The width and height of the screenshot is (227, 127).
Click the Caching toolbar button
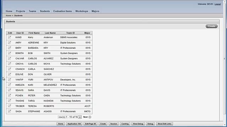pyautogui.click(x=125, y=124)
